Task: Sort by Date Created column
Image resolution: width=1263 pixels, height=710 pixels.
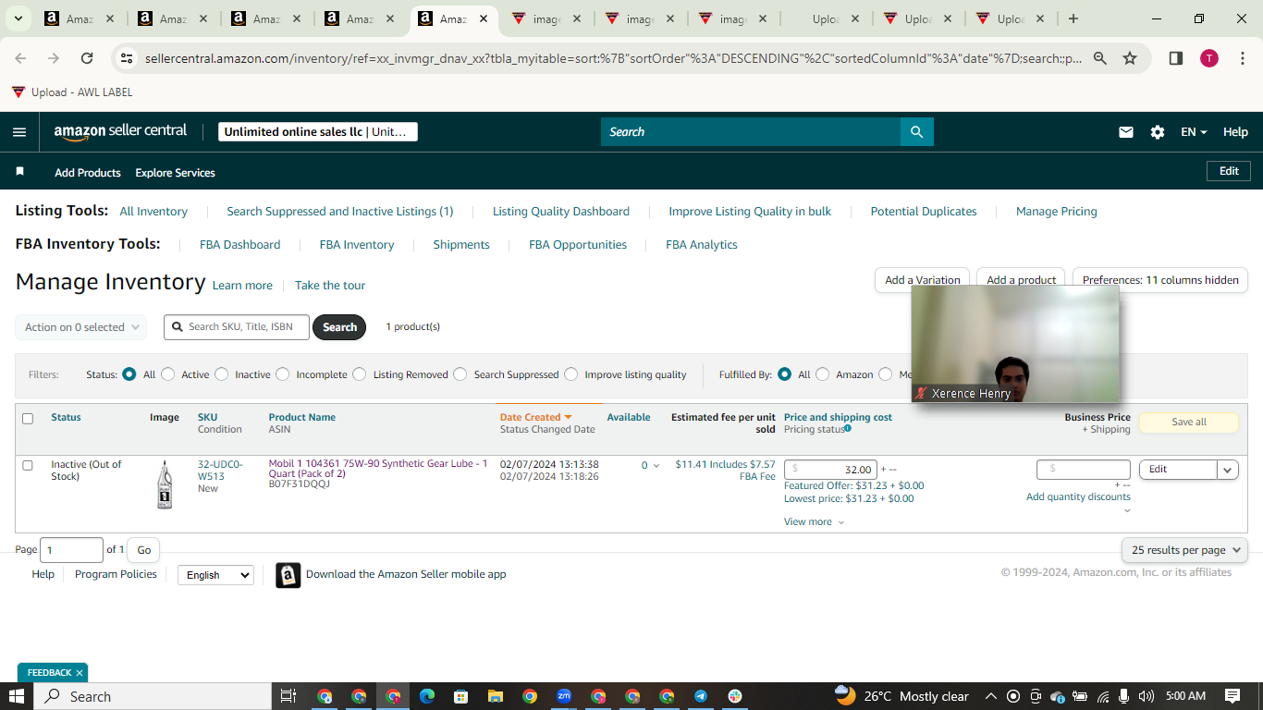Action: click(536, 417)
